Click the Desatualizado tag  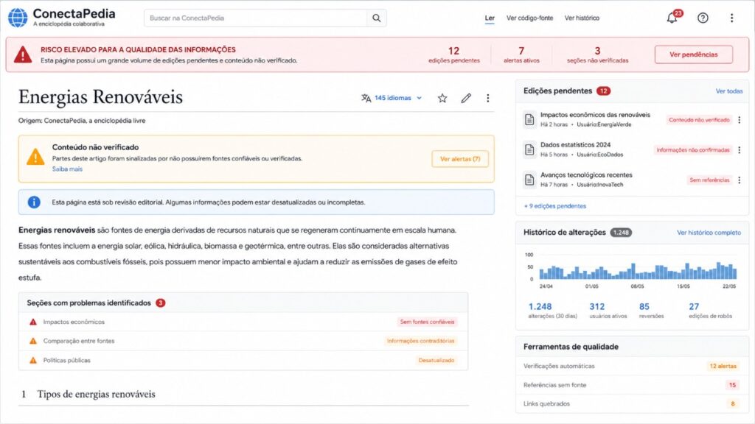[436, 360]
